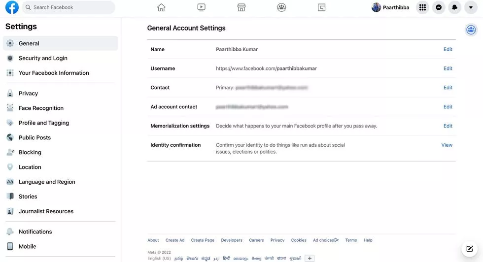
Task: Click the Create Ad footer link
Action: [x=175, y=240]
